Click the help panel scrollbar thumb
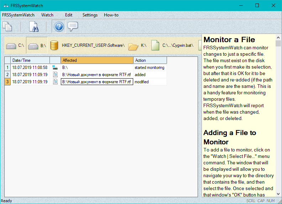This screenshot has width=282, height=204. (x=278, y=44)
